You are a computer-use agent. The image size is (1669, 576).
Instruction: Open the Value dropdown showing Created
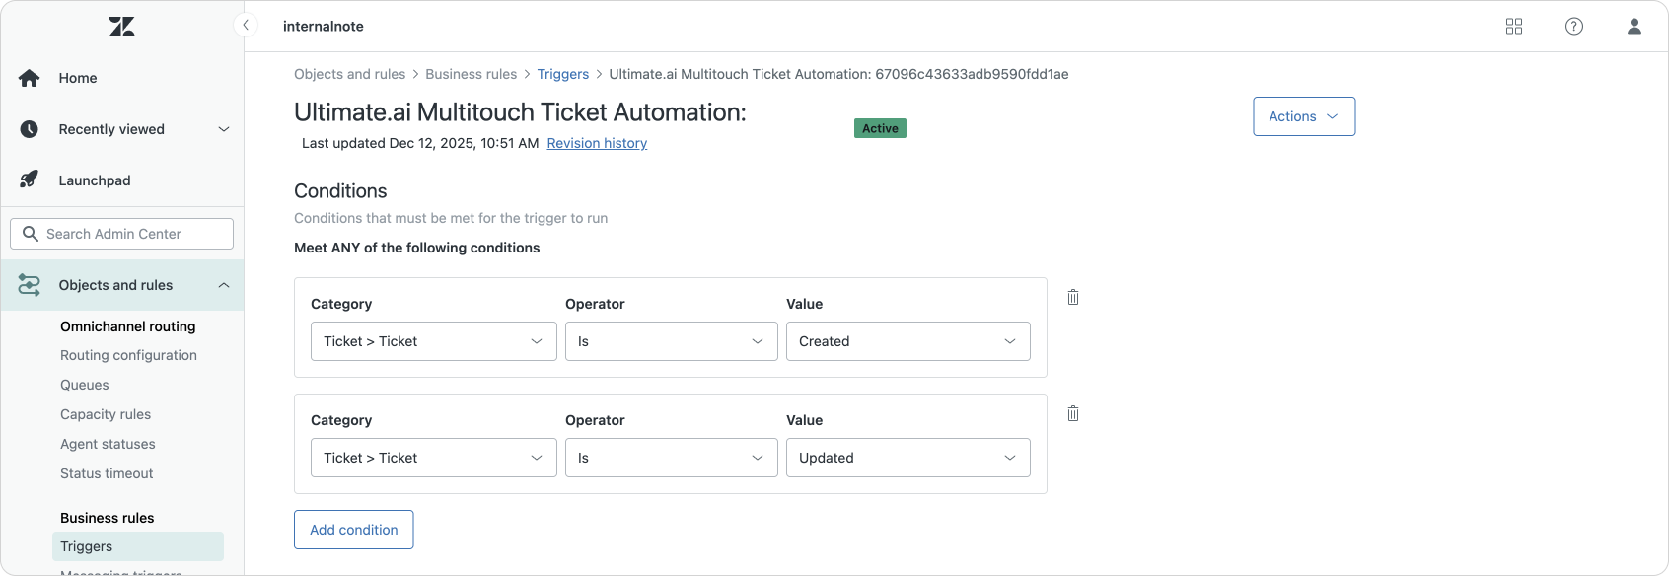[907, 341]
